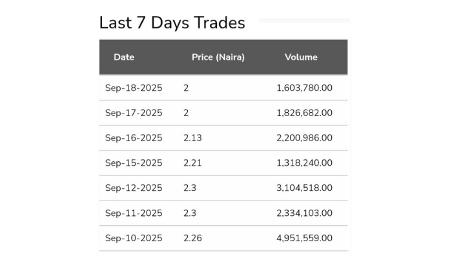Click the Sep-11-2025 date cell
Screen dimensions: 452x258
134,213
